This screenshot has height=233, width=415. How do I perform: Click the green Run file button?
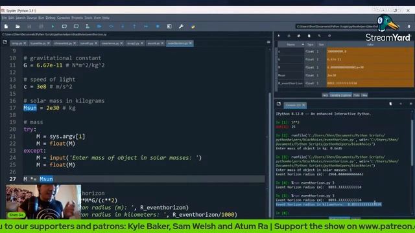(53, 27)
